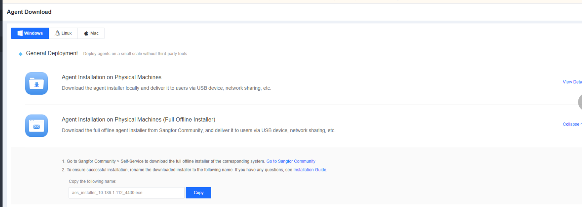Click the blue folder download icon
The height and width of the screenshot is (207, 582).
[x=36, y=84]
